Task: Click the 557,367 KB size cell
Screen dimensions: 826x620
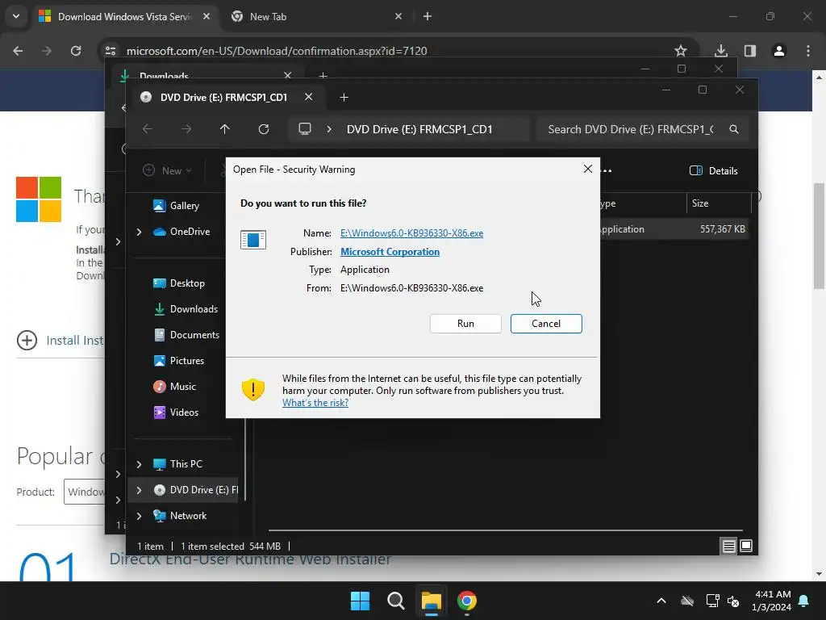Action: pos(722,229)
